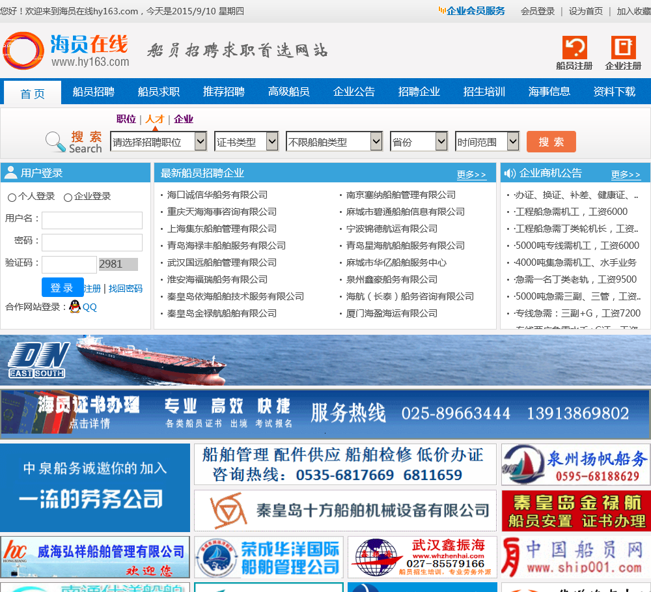Open the DN East South ship banner
651x592 pixels.
(x=325, y=360)
